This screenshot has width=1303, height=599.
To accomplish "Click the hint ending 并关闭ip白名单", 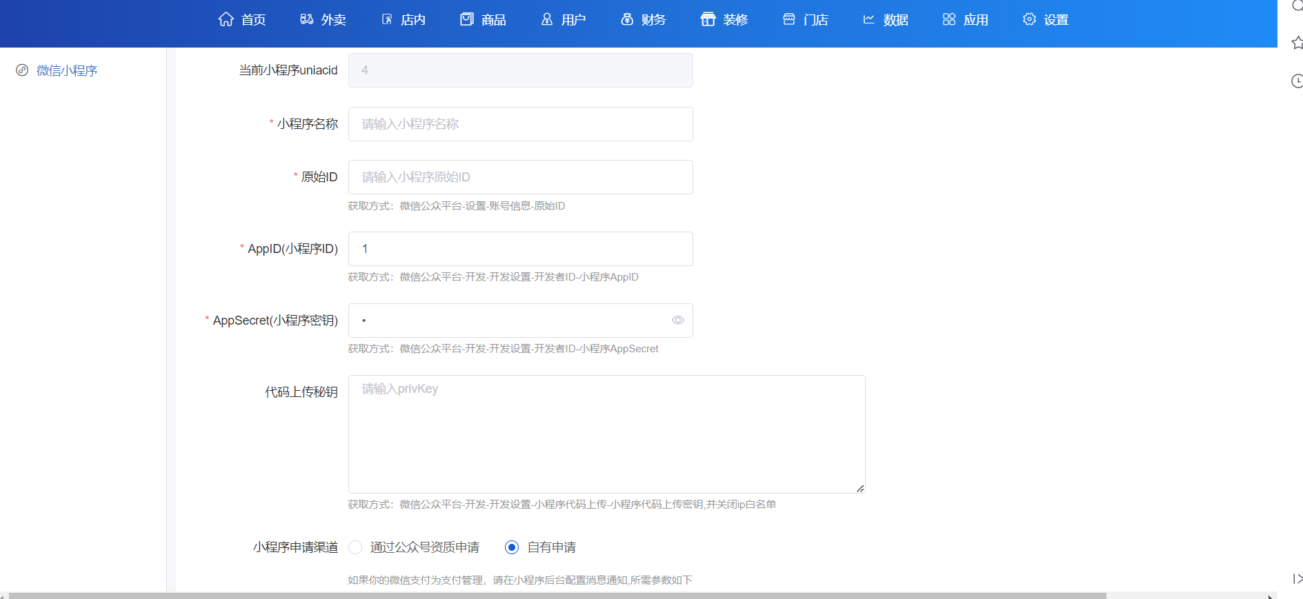I will [561, 505].
